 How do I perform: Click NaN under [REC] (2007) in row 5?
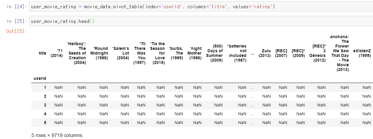283,123
